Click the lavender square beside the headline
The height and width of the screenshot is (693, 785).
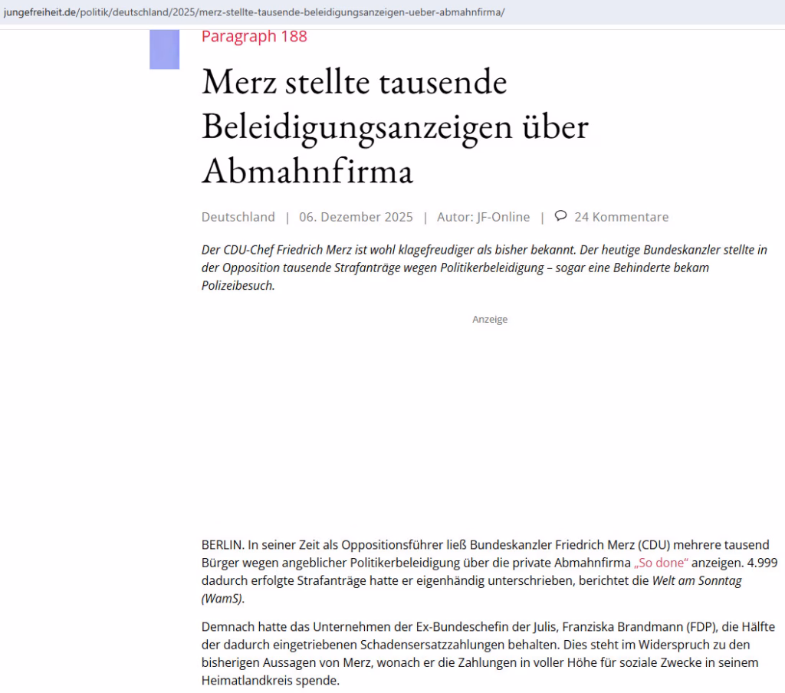[x=164, y=50]
